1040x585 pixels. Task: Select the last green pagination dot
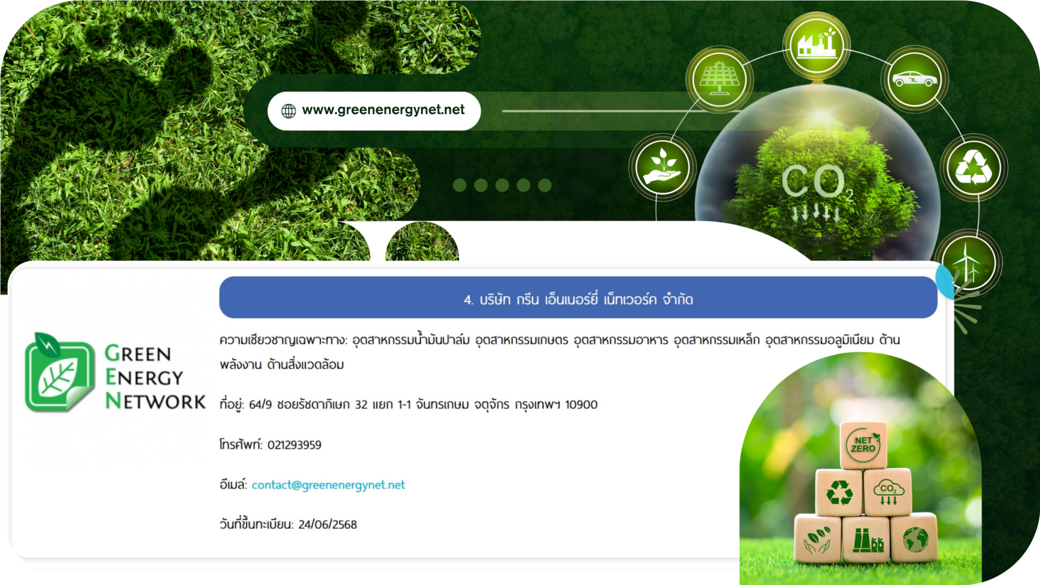[x=544, y=185]
